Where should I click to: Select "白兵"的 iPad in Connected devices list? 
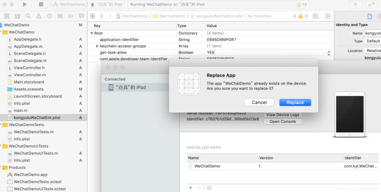pos(135,87)
